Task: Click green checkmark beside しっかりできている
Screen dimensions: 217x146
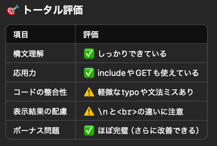Action: click(x=89, y=54)
